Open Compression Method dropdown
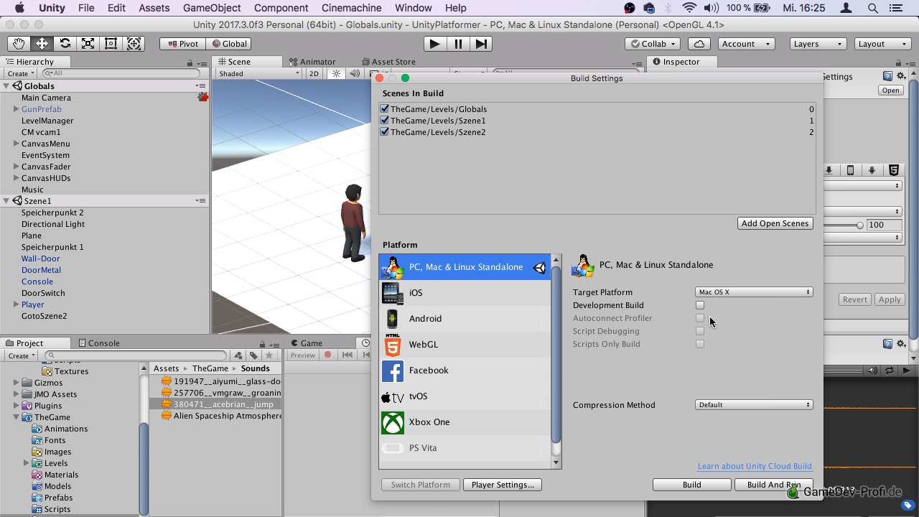 (x=754, y=405)
